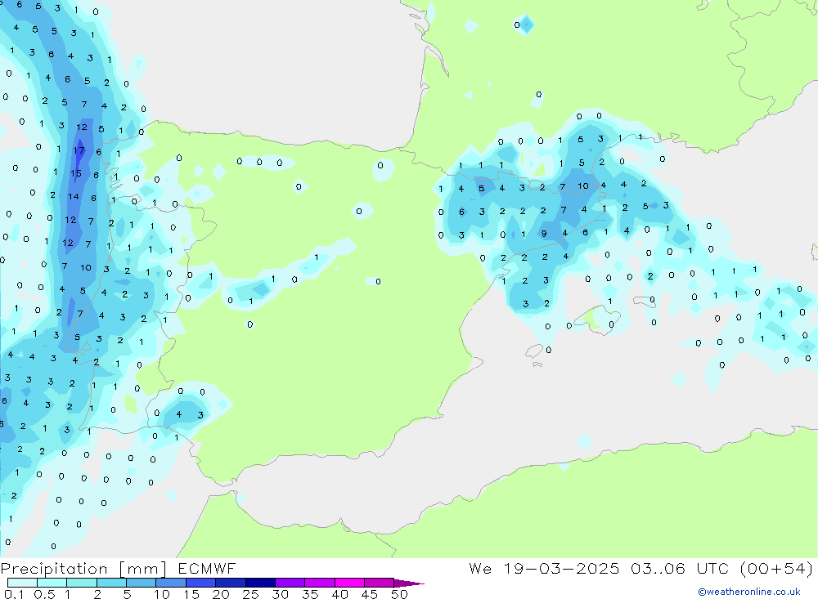This screenshot has width=818, height=599.
Task: Click the '(00+54)' forecast offset text
Action: [776, 568]
